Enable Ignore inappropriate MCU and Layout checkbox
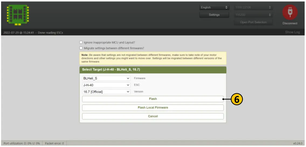The height and width of the screenshot is (147, 306). coord(81,42)
